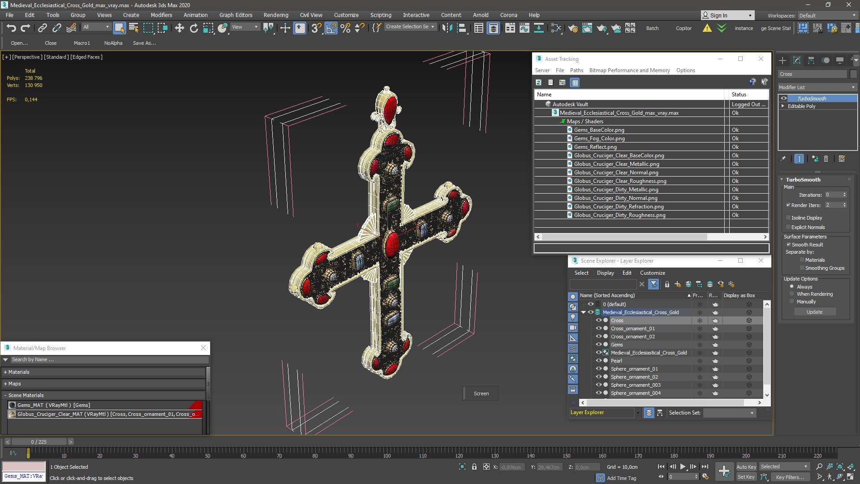Toggle TurboSmooth modifier eye visibility
This screenshot has height=484, width=860.
coord(784,98)
